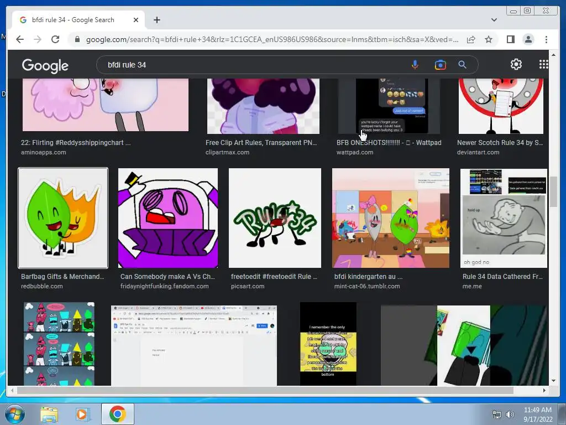View site info via padlock icon
The width and height of the screenshot is (566, 425).
77,39
